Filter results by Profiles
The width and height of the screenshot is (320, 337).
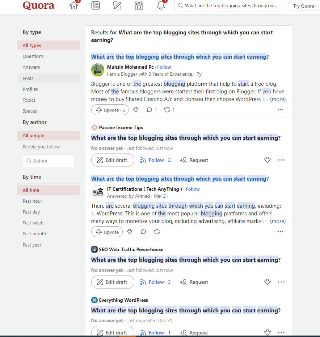tap(49, 89)
